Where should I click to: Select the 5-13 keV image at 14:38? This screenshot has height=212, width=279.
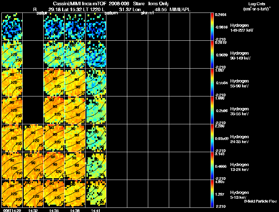click(75, 194)
